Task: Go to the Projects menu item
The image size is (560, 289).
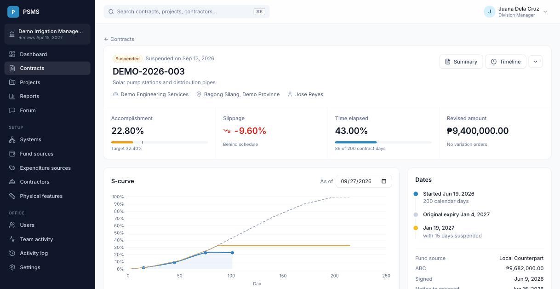Action: [47, 82]
